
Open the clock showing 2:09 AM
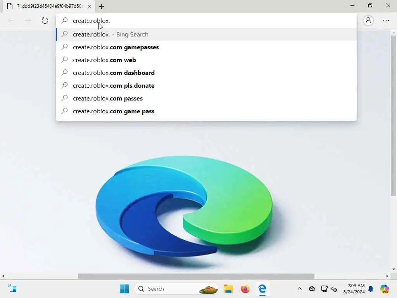(x=354, y=289)
